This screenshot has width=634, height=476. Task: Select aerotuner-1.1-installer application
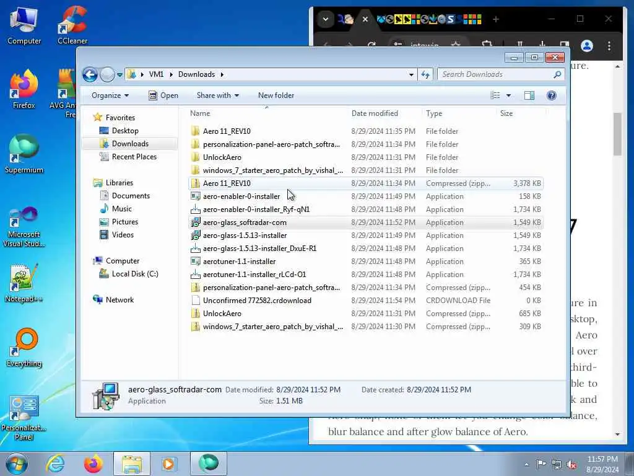point(365,262)
